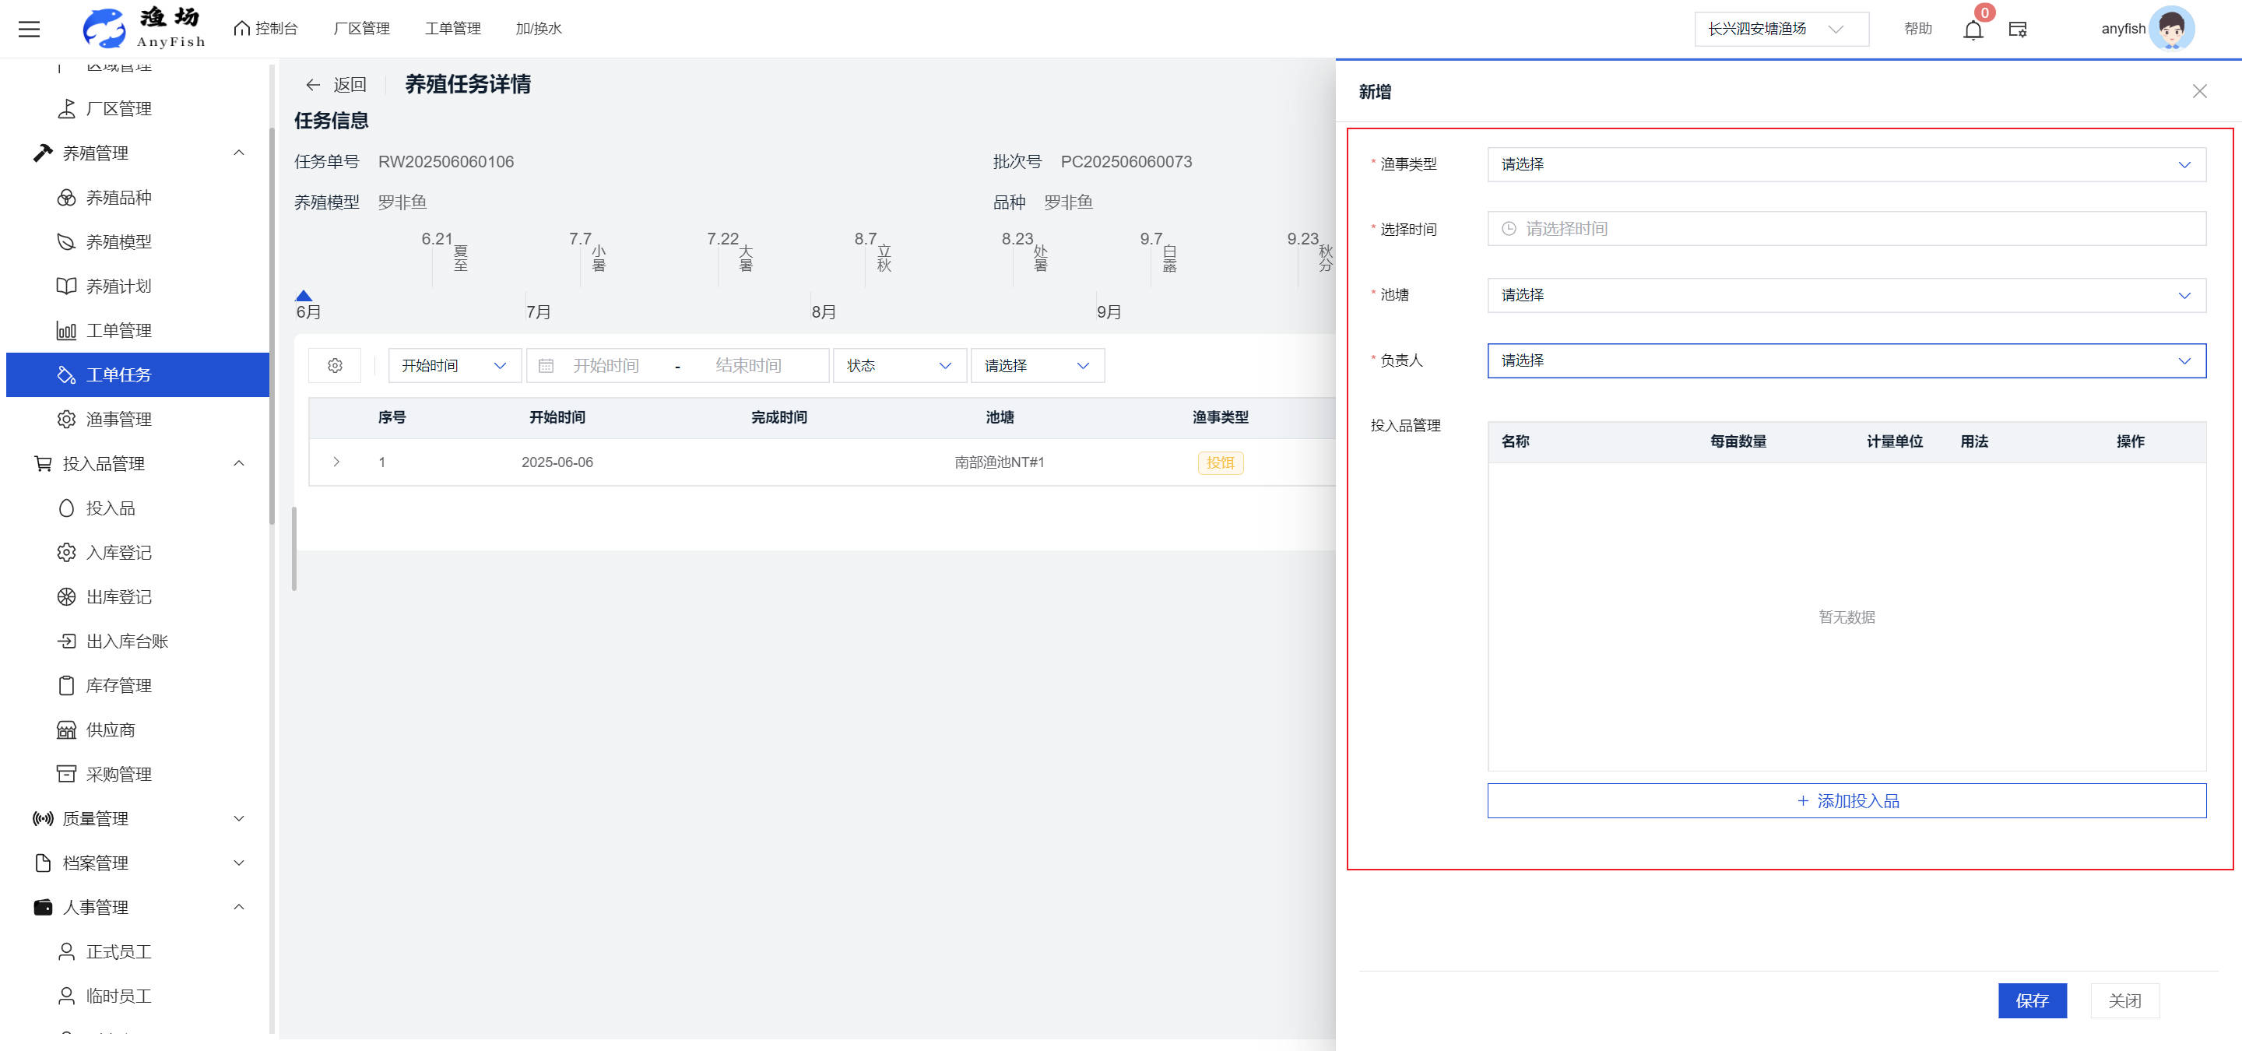Click the 选择时间 input field
The width and height of the screenshot is (2242, 1051).
tap(1846, 229)
